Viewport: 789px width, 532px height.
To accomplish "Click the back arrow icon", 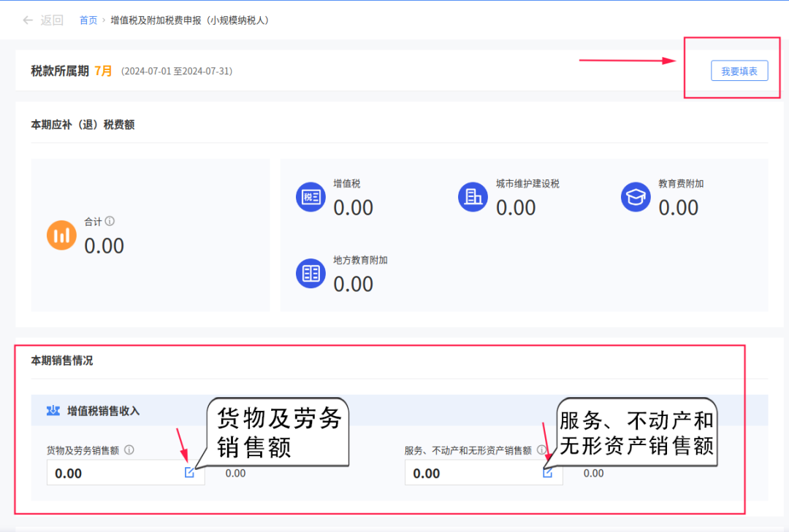I will pos(28,20).
